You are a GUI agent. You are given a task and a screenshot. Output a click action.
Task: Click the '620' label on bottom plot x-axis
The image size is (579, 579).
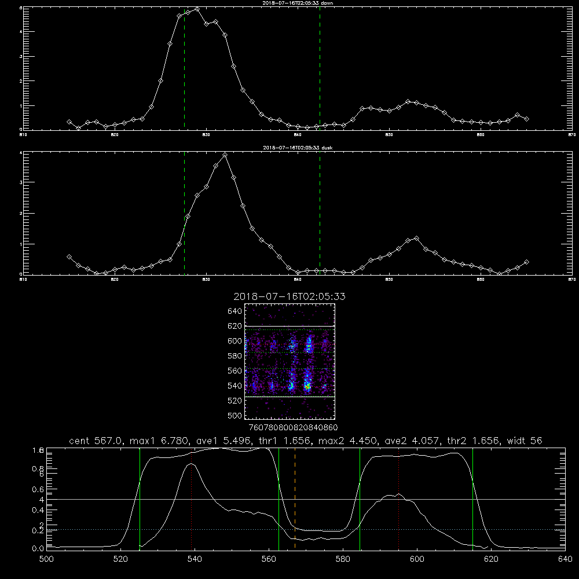(x=491, y=559)
